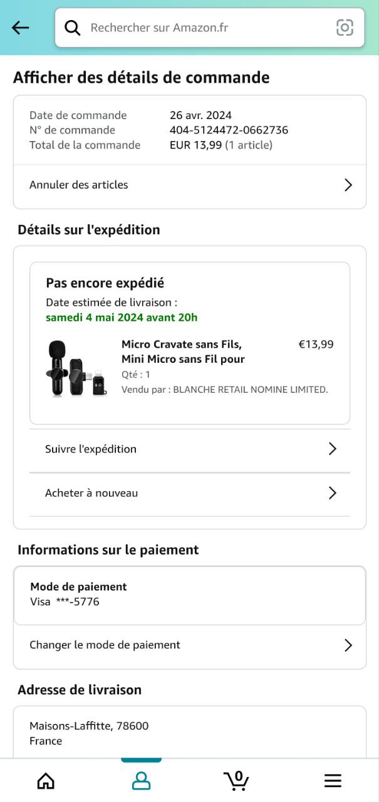This screenshot has height=802, width=379.
Task: Choose Acheter à nouveau
Action: [x=91, y=493]
